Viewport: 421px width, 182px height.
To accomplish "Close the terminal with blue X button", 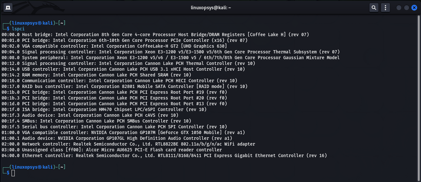I will pos(414,7).
